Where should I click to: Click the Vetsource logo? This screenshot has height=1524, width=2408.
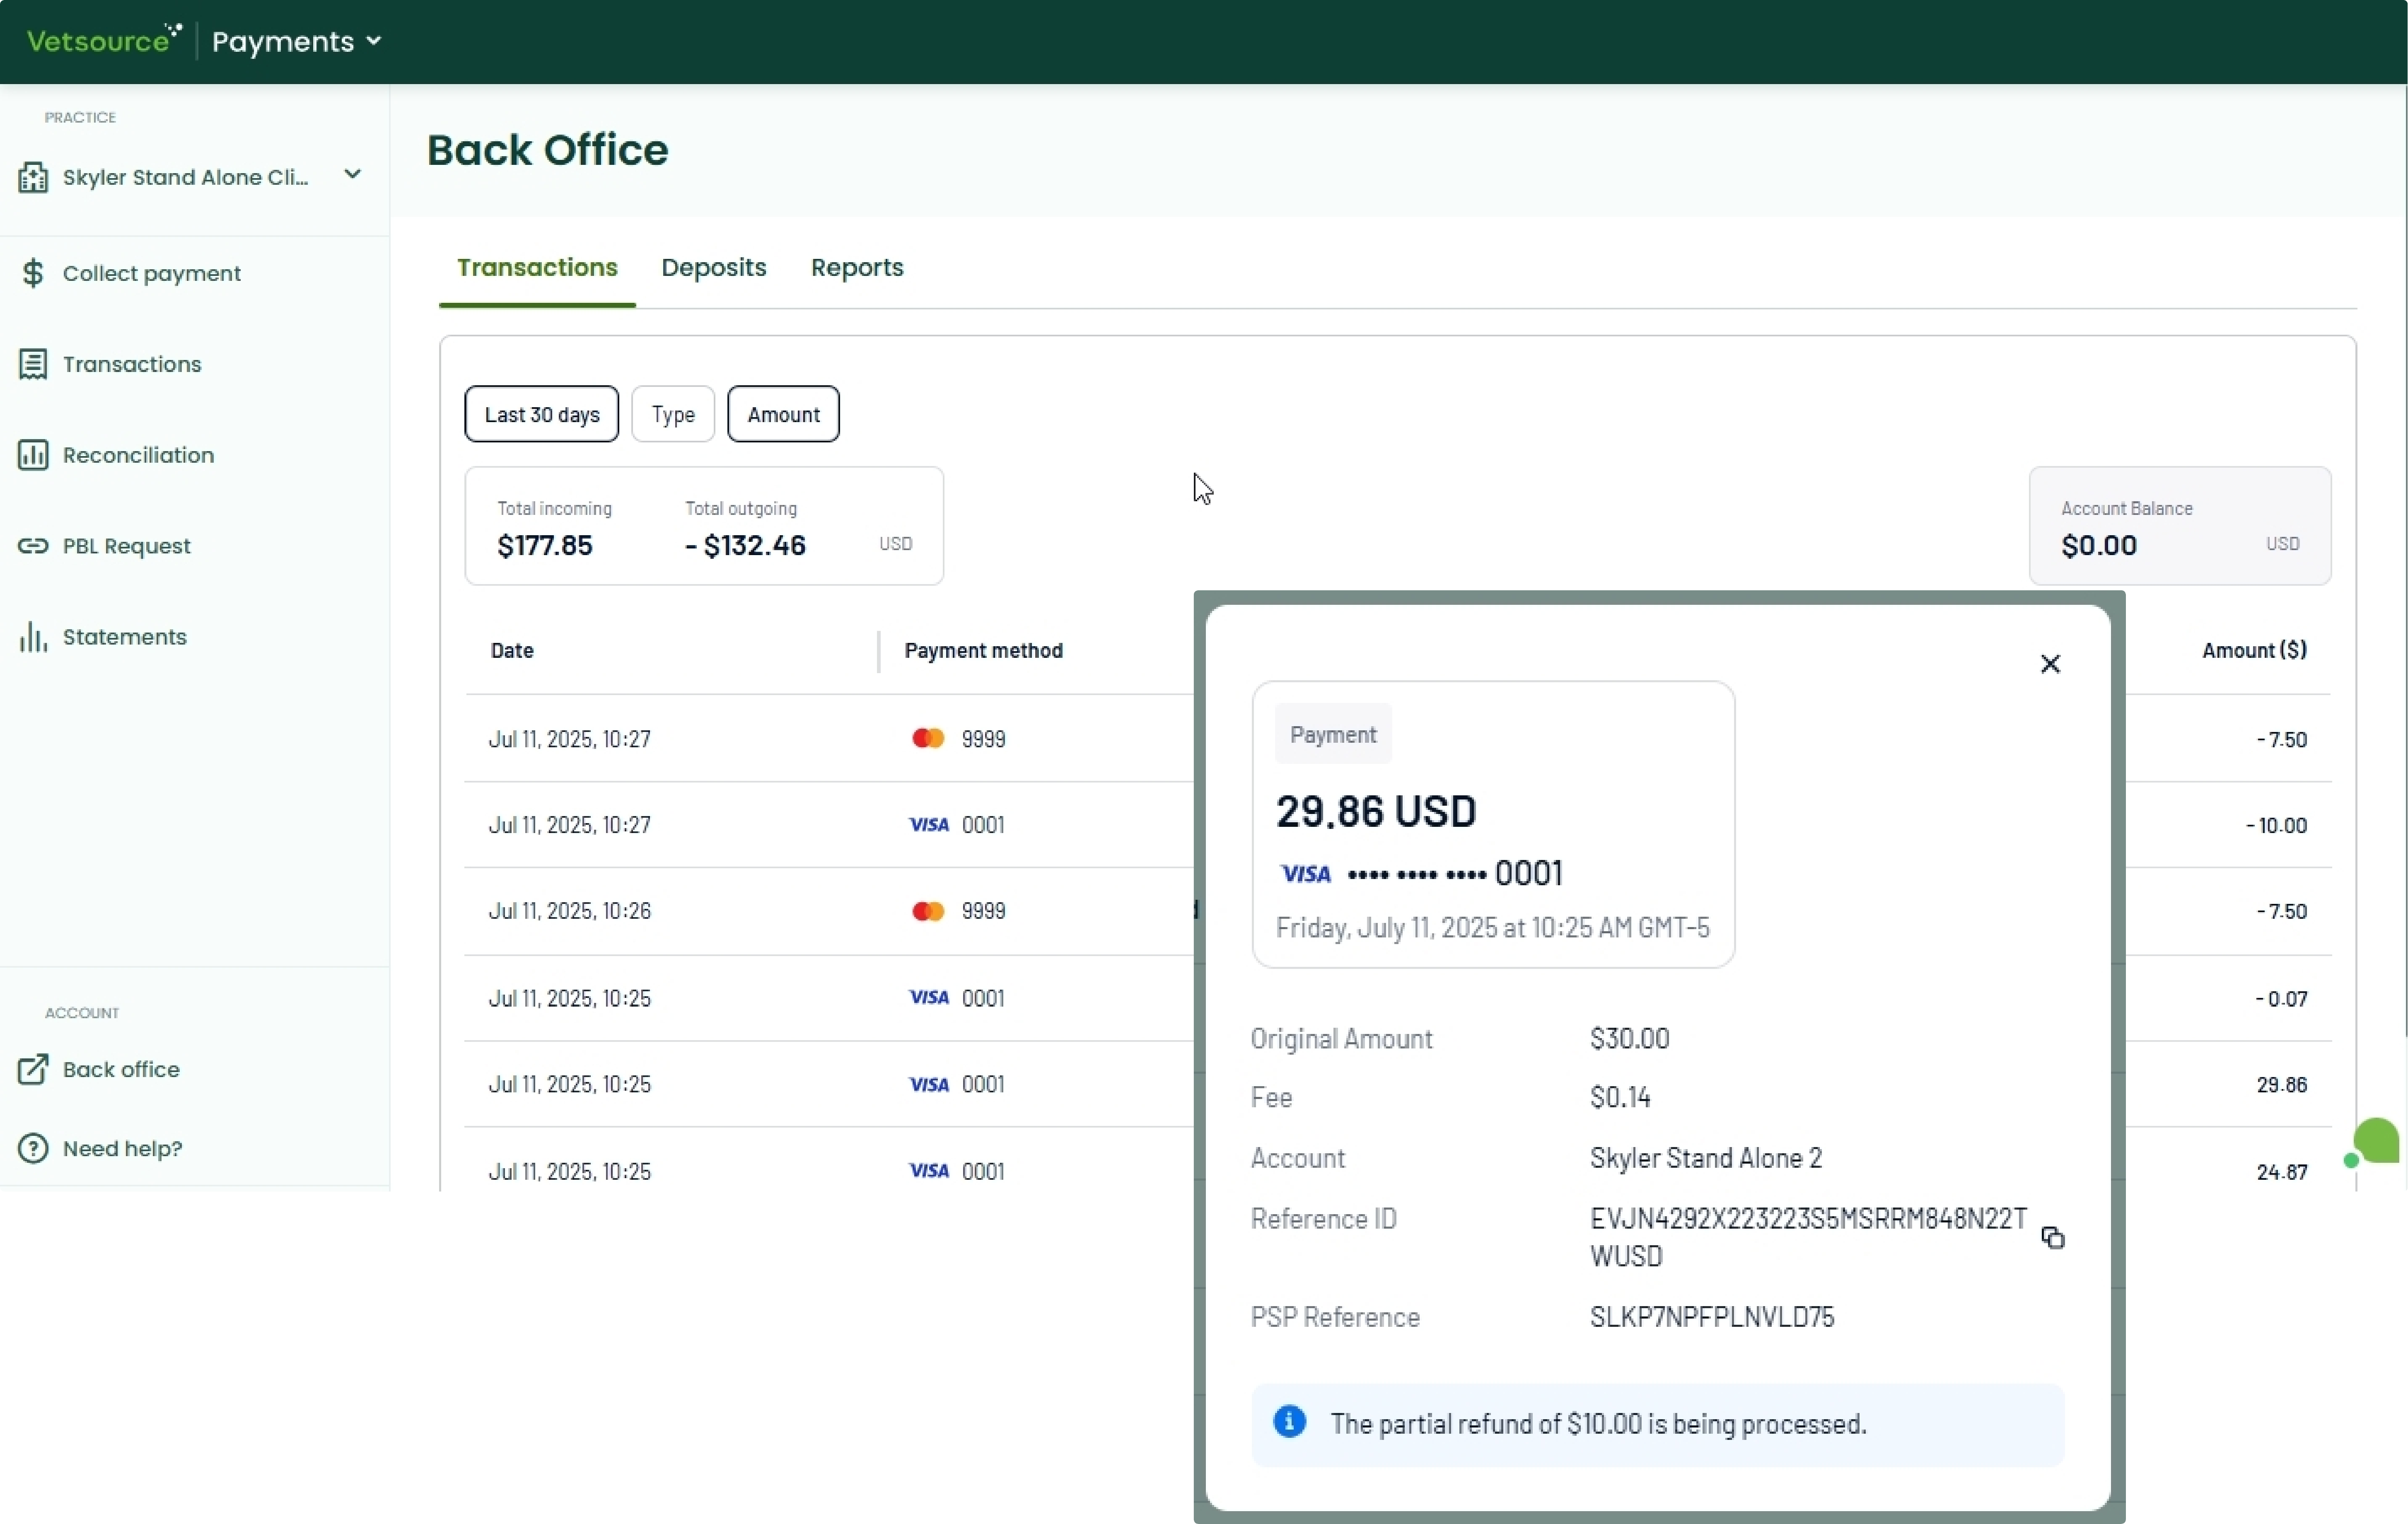[104, 40]
